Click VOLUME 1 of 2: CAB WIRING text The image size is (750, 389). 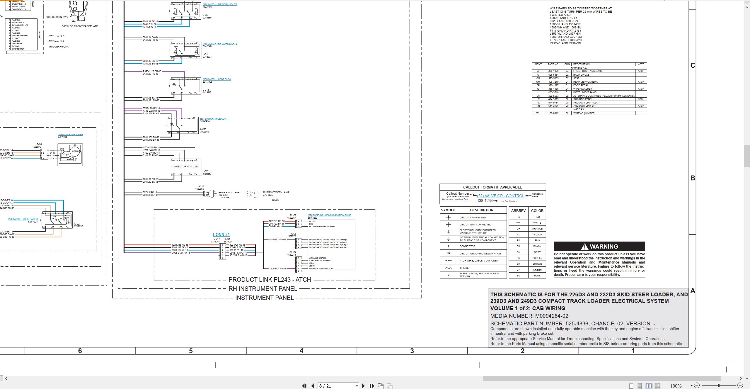[528, 308]
